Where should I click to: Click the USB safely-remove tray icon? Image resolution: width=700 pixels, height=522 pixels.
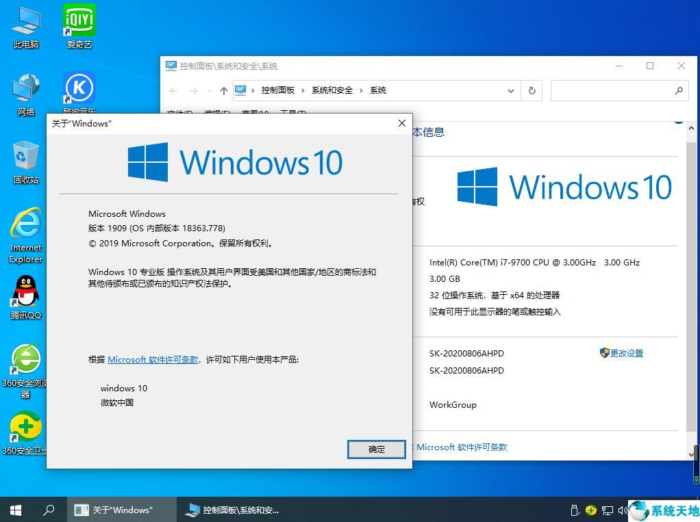(x=575, y=510)
